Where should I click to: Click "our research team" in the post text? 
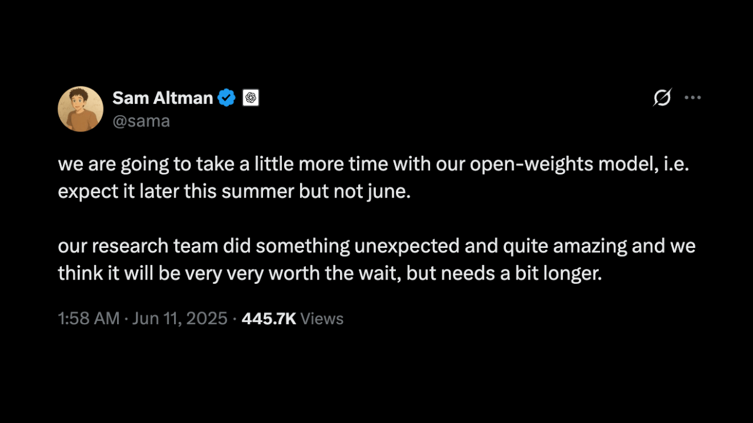coord(138,246)
